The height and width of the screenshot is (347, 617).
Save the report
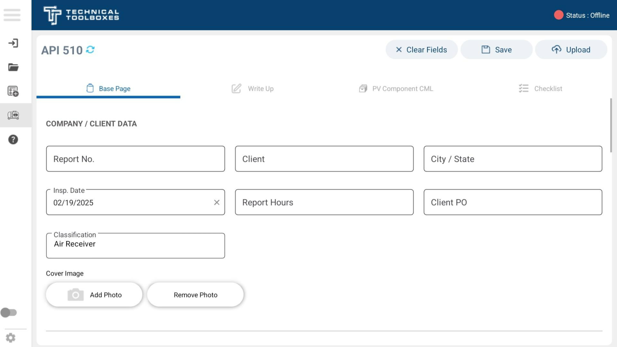496,49
